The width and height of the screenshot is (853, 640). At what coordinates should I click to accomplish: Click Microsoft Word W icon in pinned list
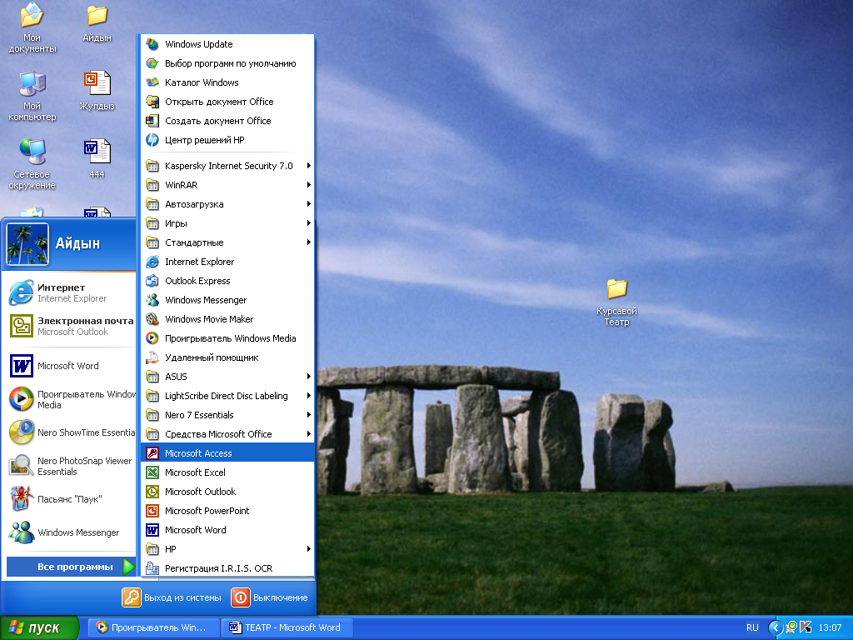tap(21, 366)
